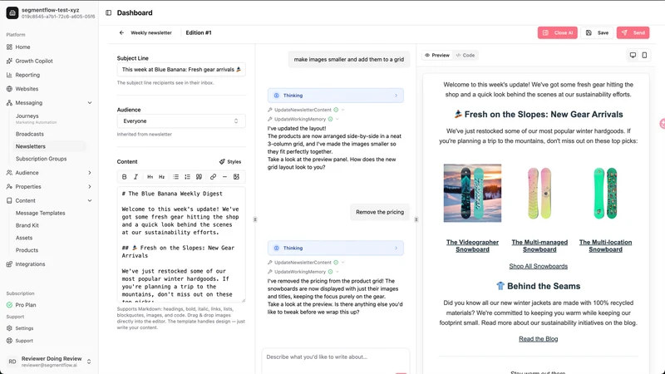
Task: Collapse the Messaging section chevron
Action: [90, 102]
